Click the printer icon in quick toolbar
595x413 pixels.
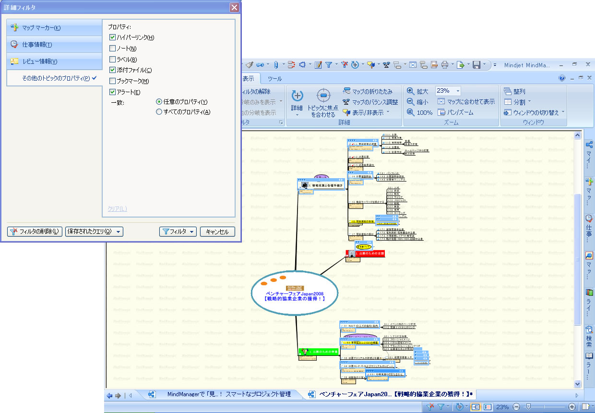pyautogui.click(x=445, y=65)
